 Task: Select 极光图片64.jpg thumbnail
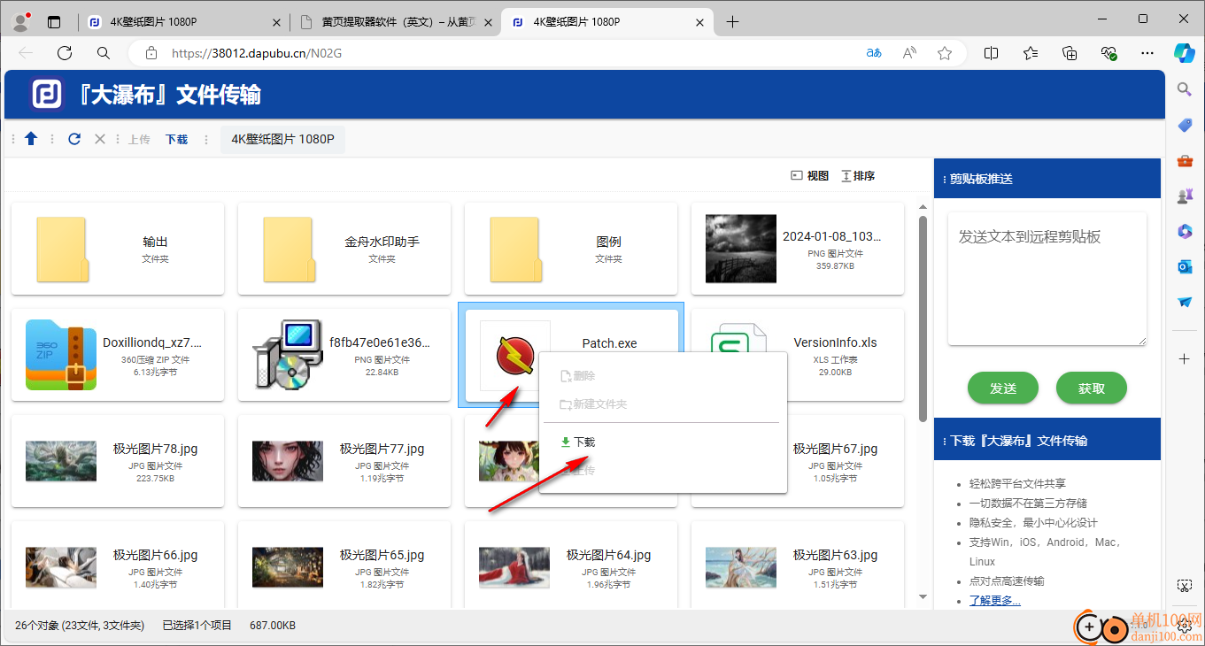tap(514, 567)
